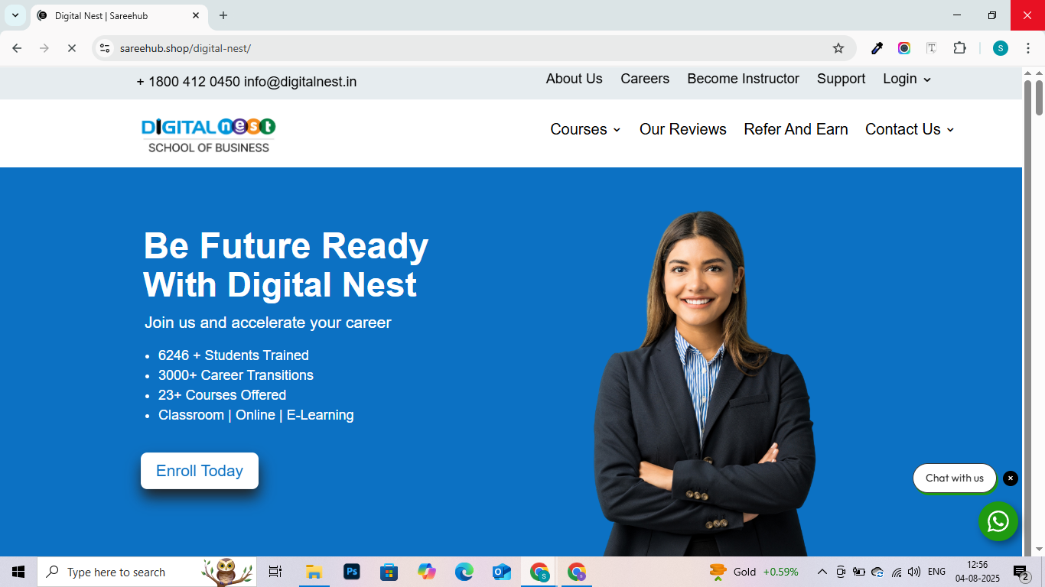Open the Refer And Earn page

(x=796, y=129)
